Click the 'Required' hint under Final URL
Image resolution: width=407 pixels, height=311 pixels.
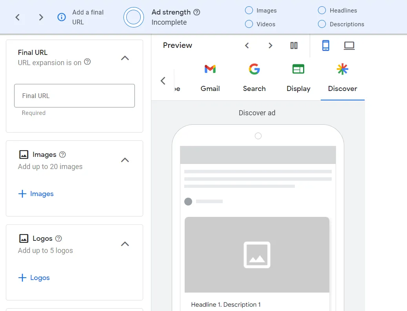pos(33,113)
